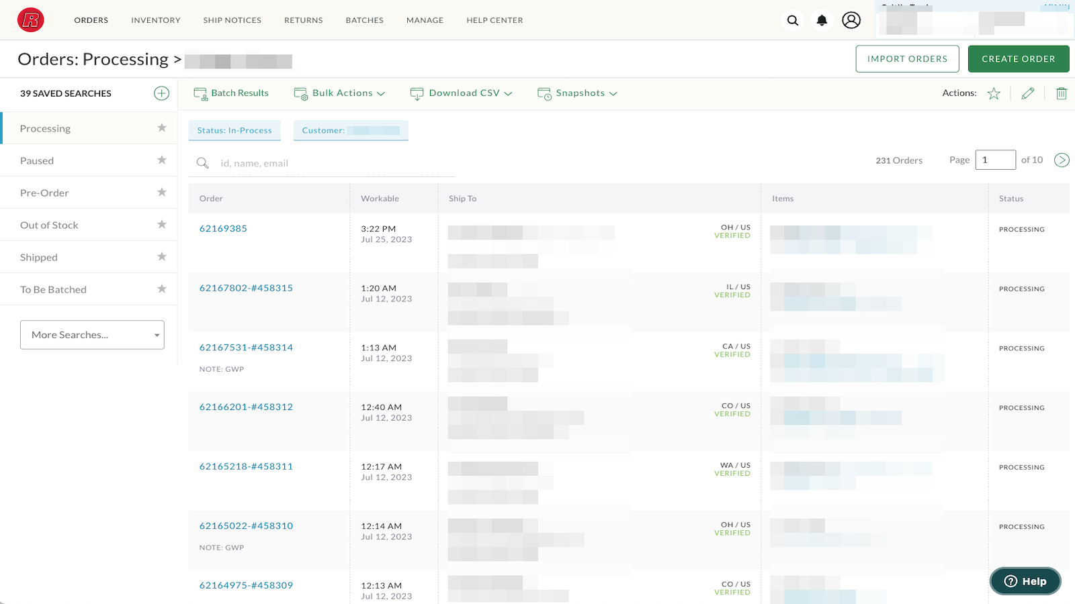Open order 62169385

222,228
